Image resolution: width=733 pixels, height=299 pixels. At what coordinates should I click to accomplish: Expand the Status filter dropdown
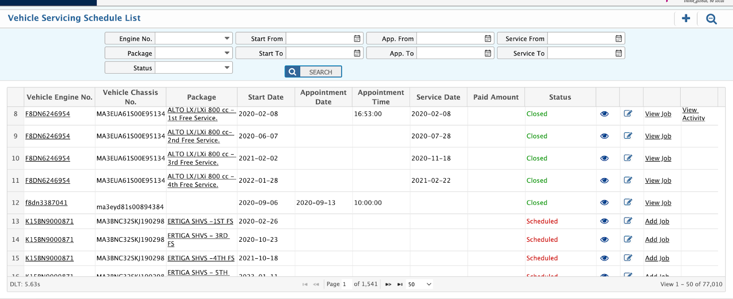tap(227, 68)
